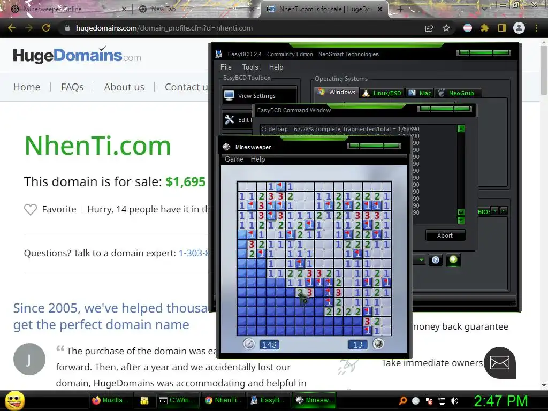Click the mine counter icon in Minesweeper
Viewport: 548px width, 411px height.
pos(378,344)
